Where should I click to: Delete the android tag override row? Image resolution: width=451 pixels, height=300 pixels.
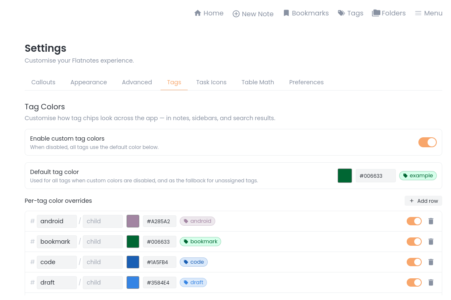pyautogui.click(x=431, y=221)
